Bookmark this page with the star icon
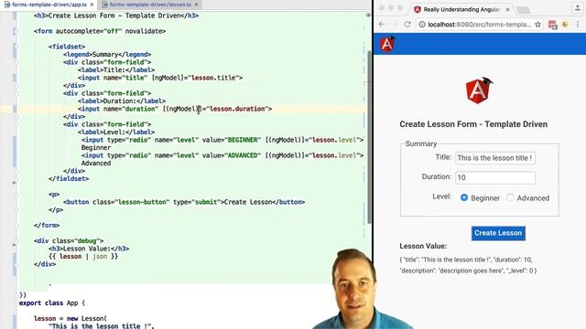 (x=537, y=25)
